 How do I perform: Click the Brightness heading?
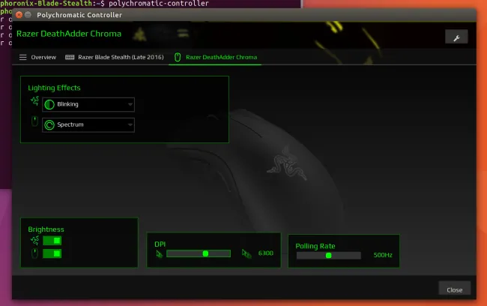click(46, 229)
